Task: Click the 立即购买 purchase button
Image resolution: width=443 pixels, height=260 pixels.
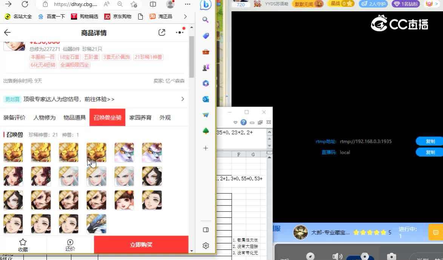Action: tap(141, 245)
